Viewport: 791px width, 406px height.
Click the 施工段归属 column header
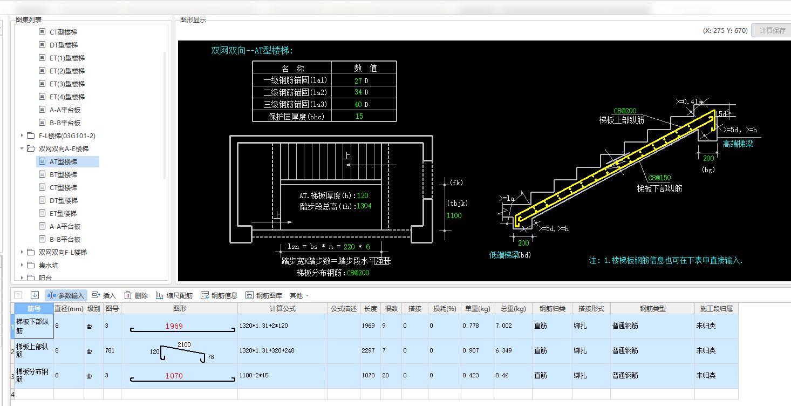click(717, 309)
